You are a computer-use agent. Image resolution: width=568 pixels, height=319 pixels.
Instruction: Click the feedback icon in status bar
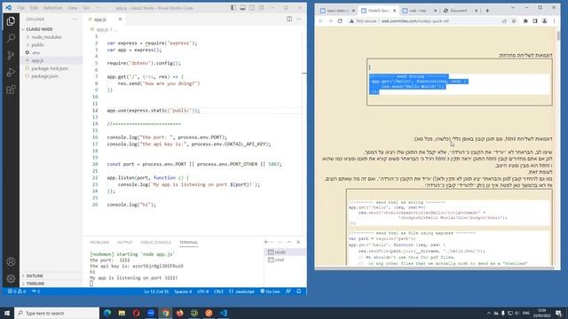288,292
